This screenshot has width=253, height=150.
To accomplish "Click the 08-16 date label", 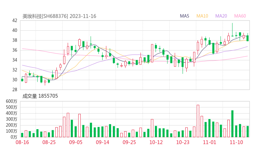I will pyautogui.click(x=22, y=142).
